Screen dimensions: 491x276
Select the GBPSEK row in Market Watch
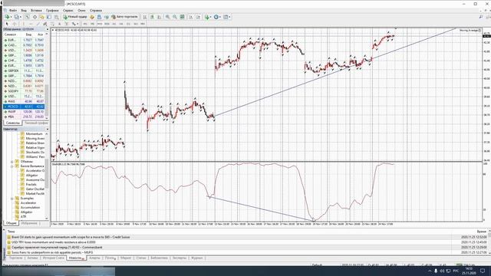click(x=24, y=71)
